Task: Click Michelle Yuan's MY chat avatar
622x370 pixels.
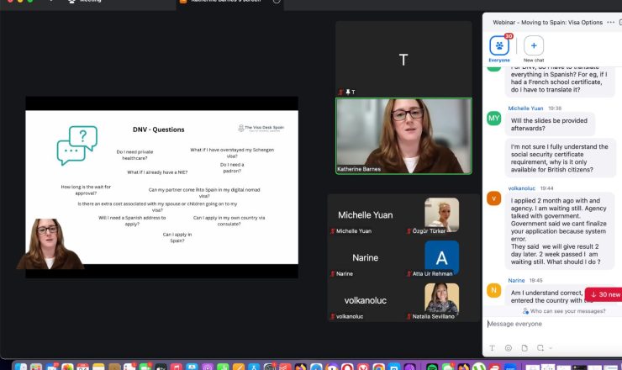Action: [x=494, y=118]
